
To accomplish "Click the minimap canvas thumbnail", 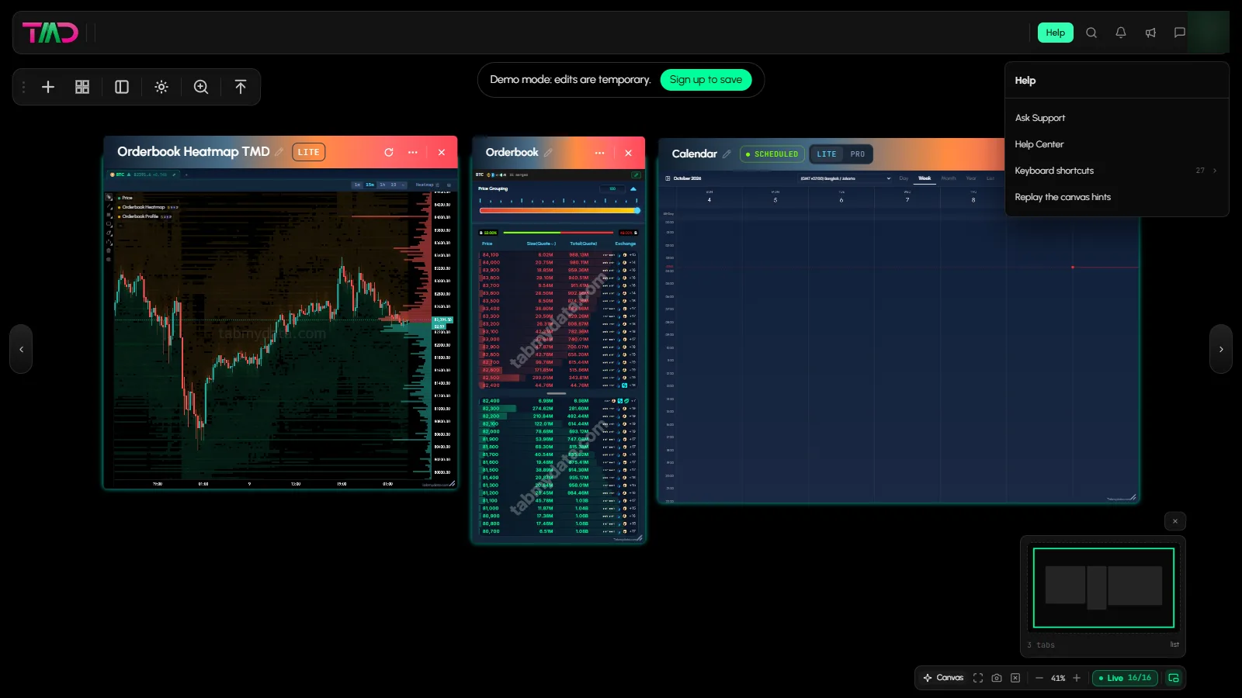I will coord(1103,587).
